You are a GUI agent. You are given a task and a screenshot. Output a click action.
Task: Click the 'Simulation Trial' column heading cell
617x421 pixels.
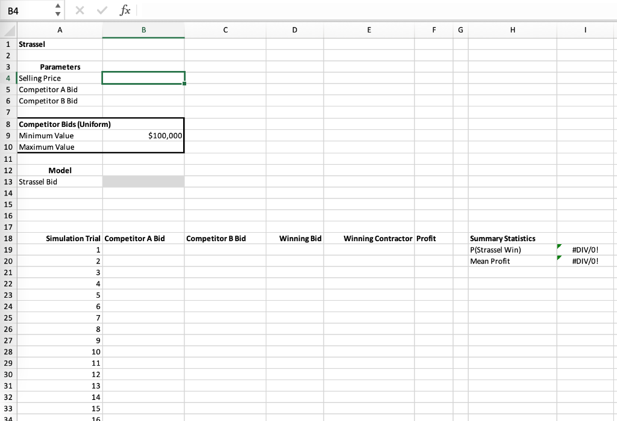(x=60, y=238)
